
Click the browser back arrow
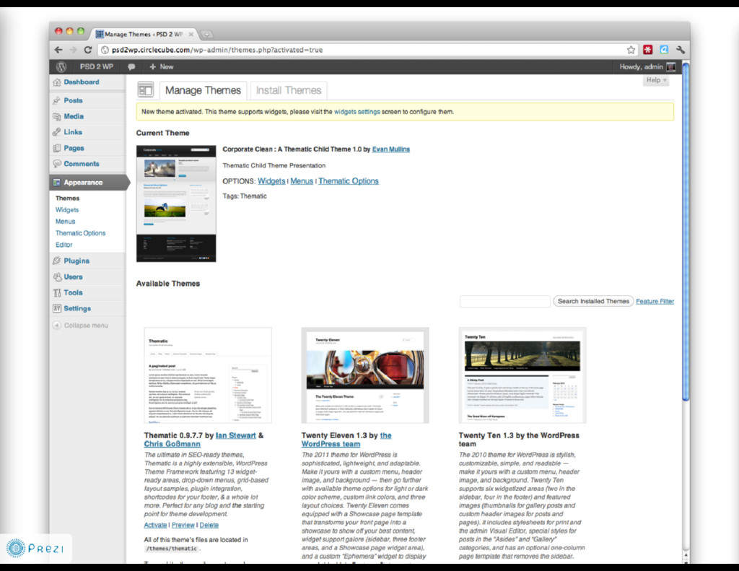[58, 50]
